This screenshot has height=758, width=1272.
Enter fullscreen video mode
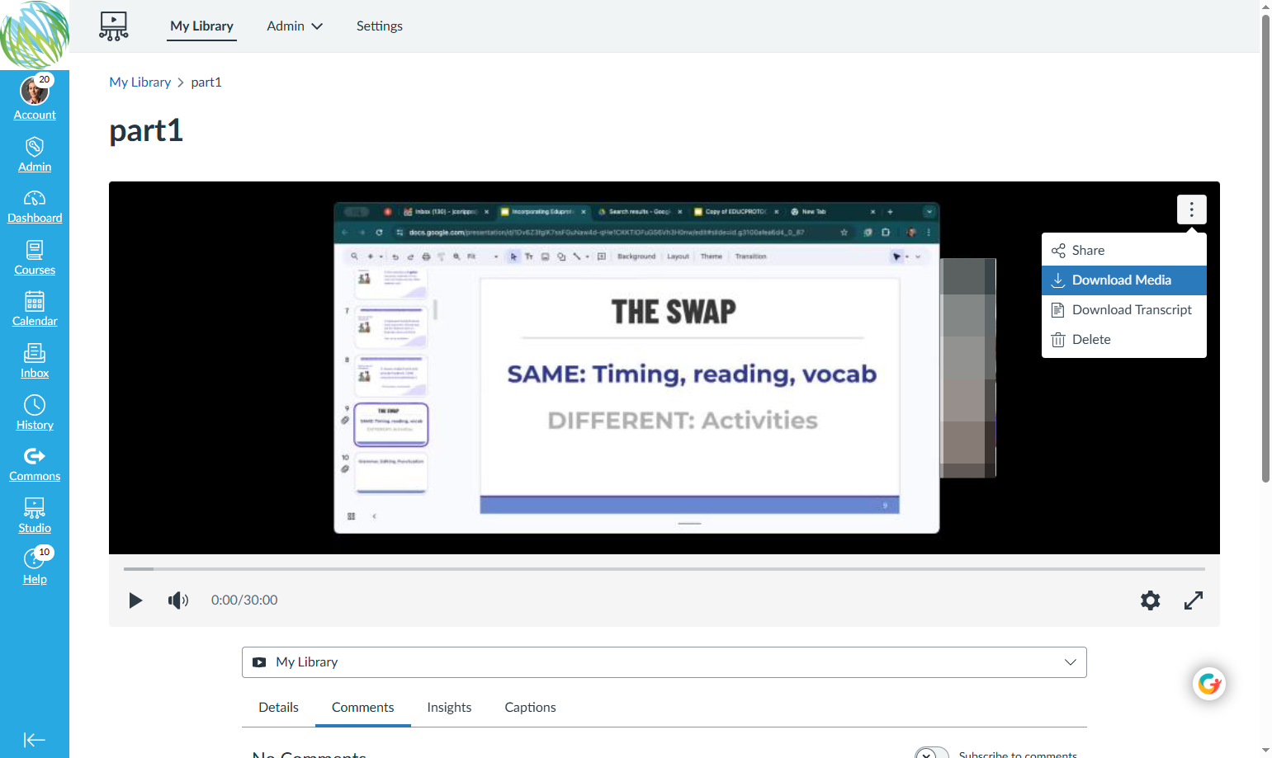(1194, 600)
